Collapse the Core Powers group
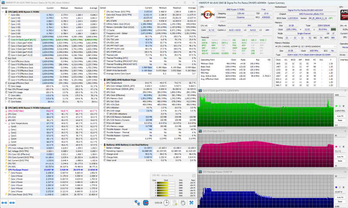348x208 pixels. (x=6, y=173)
